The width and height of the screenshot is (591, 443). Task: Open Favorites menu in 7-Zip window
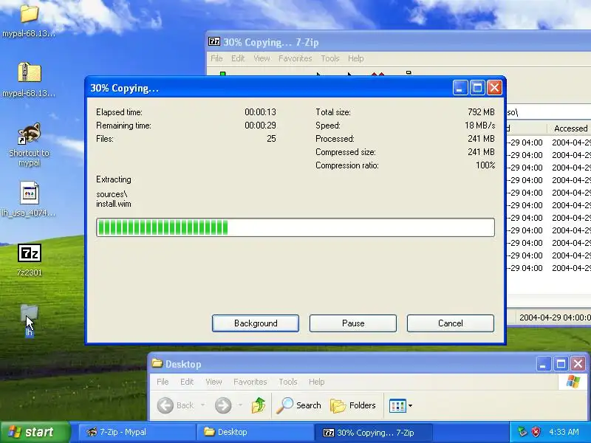pyautogui.click(x=295, y=58)
